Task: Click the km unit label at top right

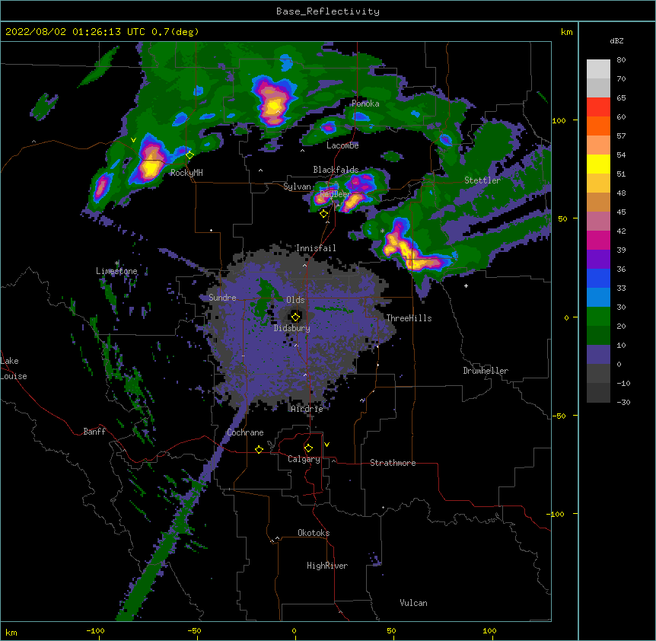Action: (x=566, y=32)
